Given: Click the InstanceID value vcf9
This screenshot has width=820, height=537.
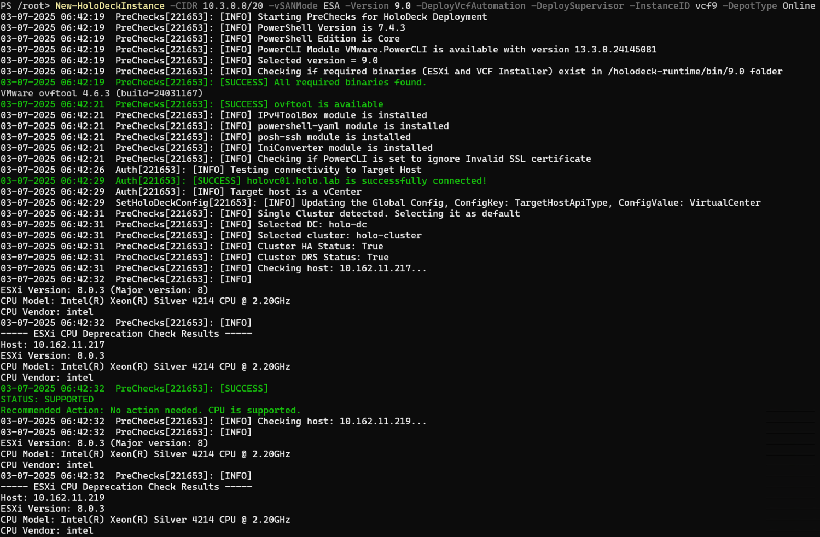Looking at the screenshot, I should coord(706,6).
